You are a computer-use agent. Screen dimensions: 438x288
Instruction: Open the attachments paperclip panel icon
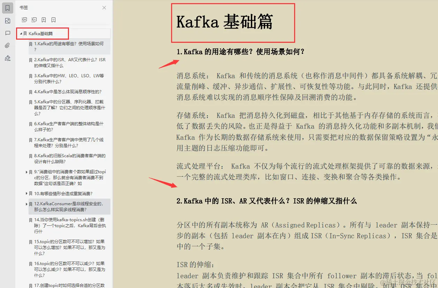[x=7, y=46]
